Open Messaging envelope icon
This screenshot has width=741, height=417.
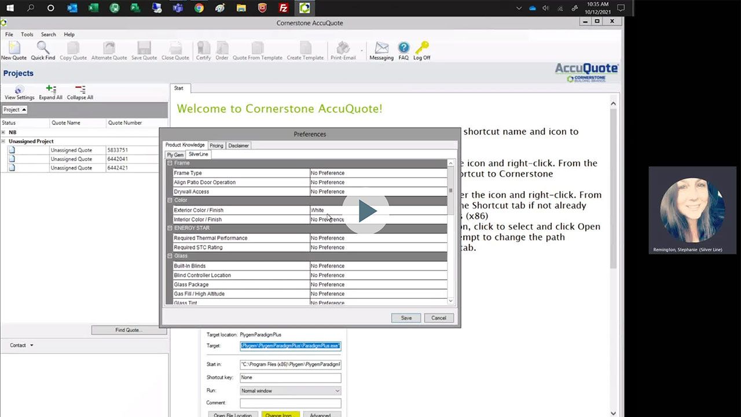[x=381, y=50]
